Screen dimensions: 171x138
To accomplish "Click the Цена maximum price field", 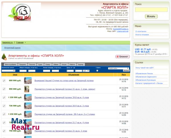I will [79, 71].
